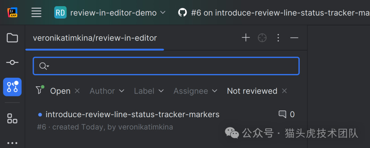Show more tool windows ellipsis

[12, 143]
